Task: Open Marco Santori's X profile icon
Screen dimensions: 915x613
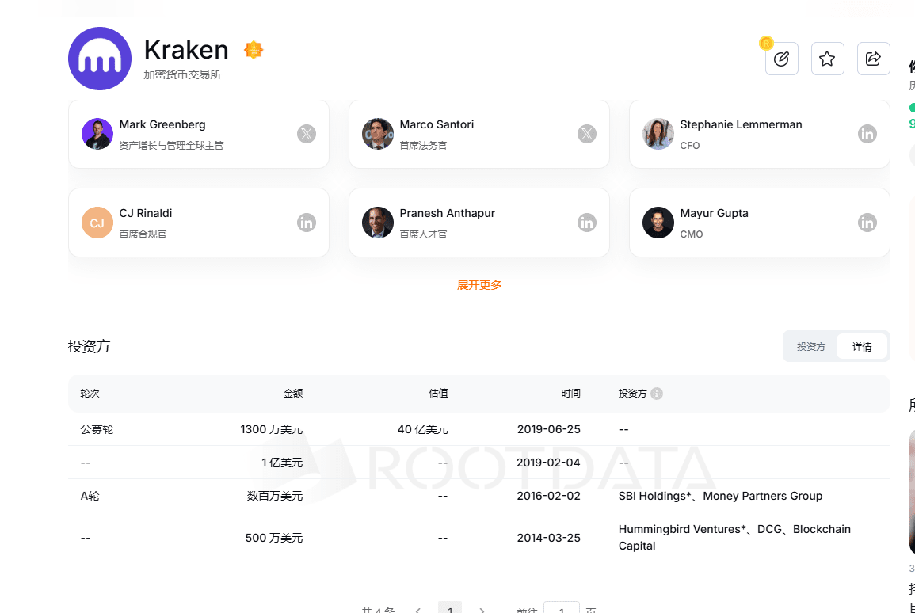Action: pyautogui.click(x=587, y=134)
